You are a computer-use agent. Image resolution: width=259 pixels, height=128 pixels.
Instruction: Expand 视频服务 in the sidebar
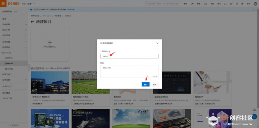pyautogui.click(x=14, y=47)
